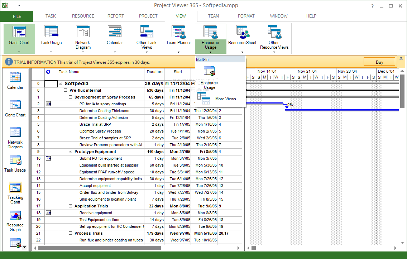Viewport: 407px width, 259px height.
Task: Open the Gantt Chart ribbon dropdown arrow
Action: coord(19,52)
